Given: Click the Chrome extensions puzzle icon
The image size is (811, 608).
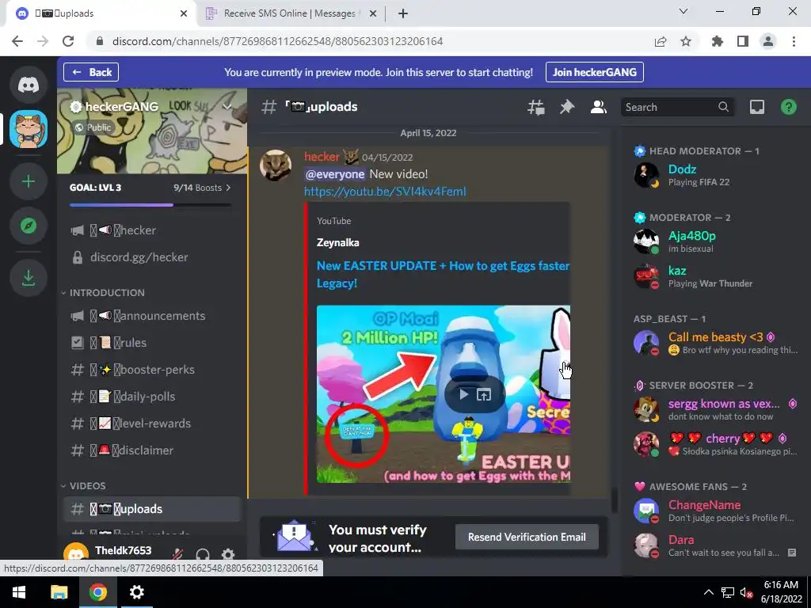Looking at the screenshot, I should point(717,41).
